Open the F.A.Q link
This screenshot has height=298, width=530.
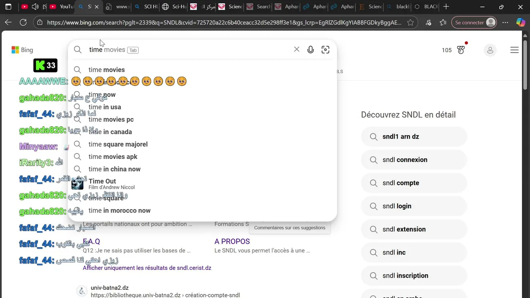92,241
